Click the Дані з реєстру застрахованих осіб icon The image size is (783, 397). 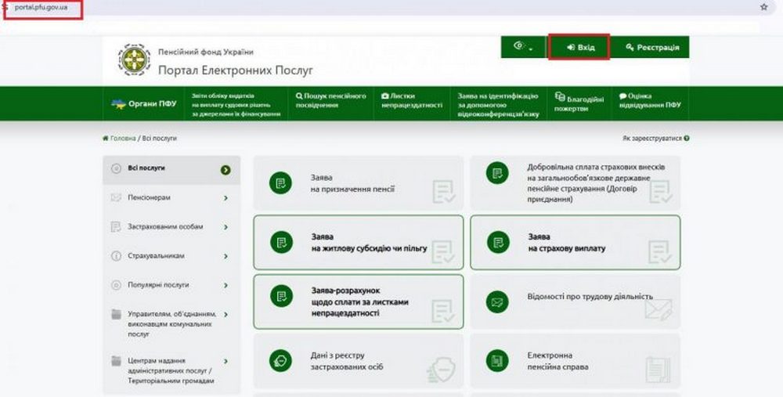280,360
